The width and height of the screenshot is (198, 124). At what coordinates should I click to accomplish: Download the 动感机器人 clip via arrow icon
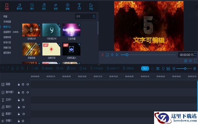click(79, 44)
